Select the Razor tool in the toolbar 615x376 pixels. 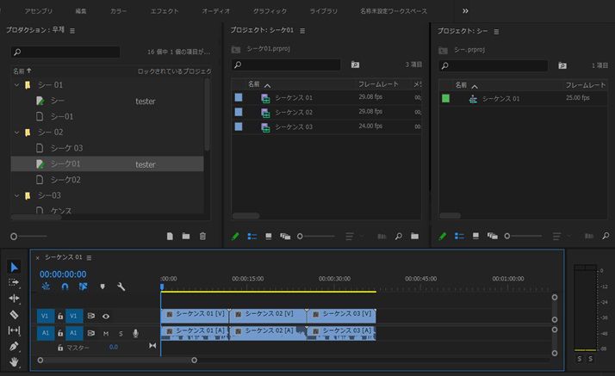pyautogui.click(x=14, y=314)
